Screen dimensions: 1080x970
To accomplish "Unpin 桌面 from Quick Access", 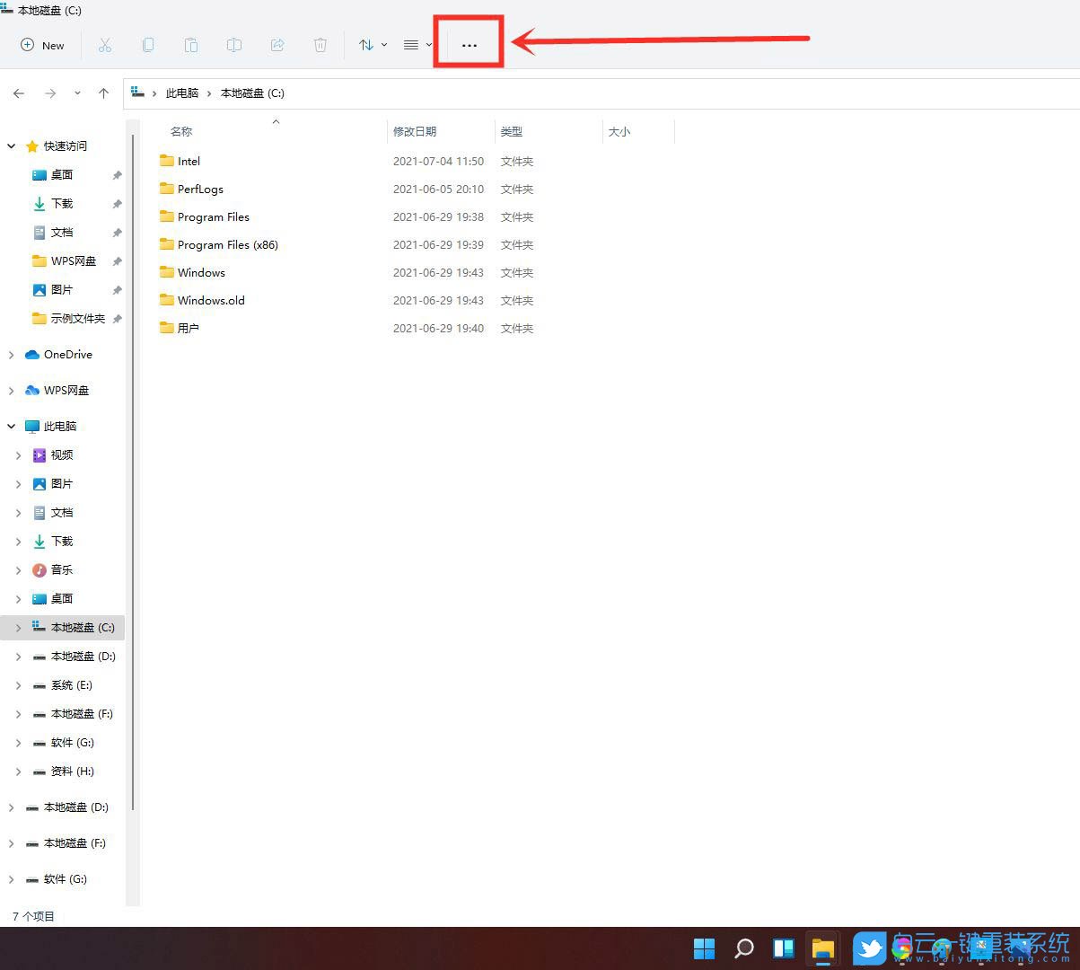I will tap(117, 174).
